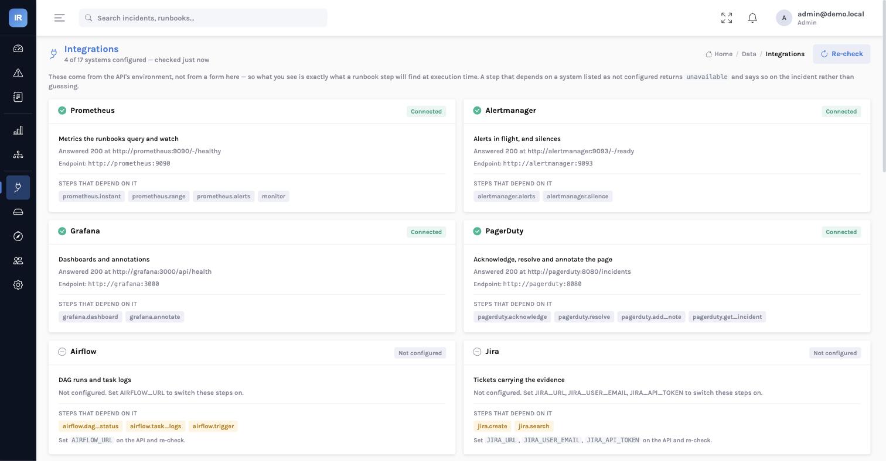Focus the Search incidents, runbooks field
Image resolution: width=886 pixels, height=461 pixels.
[x=203, y=18]
